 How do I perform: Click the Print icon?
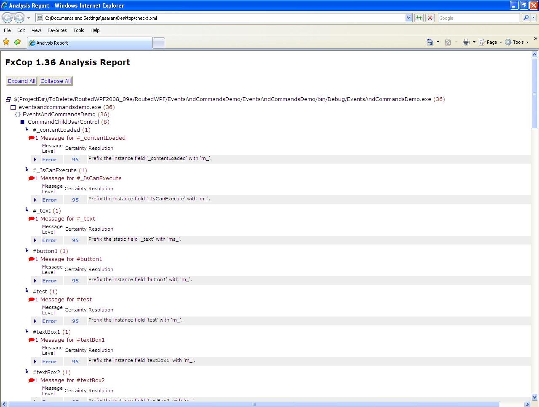coord(466,42)
